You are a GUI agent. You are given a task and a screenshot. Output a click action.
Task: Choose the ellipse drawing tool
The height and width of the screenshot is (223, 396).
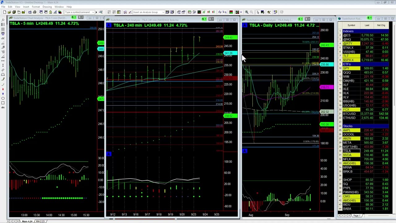tap(3, 98)
